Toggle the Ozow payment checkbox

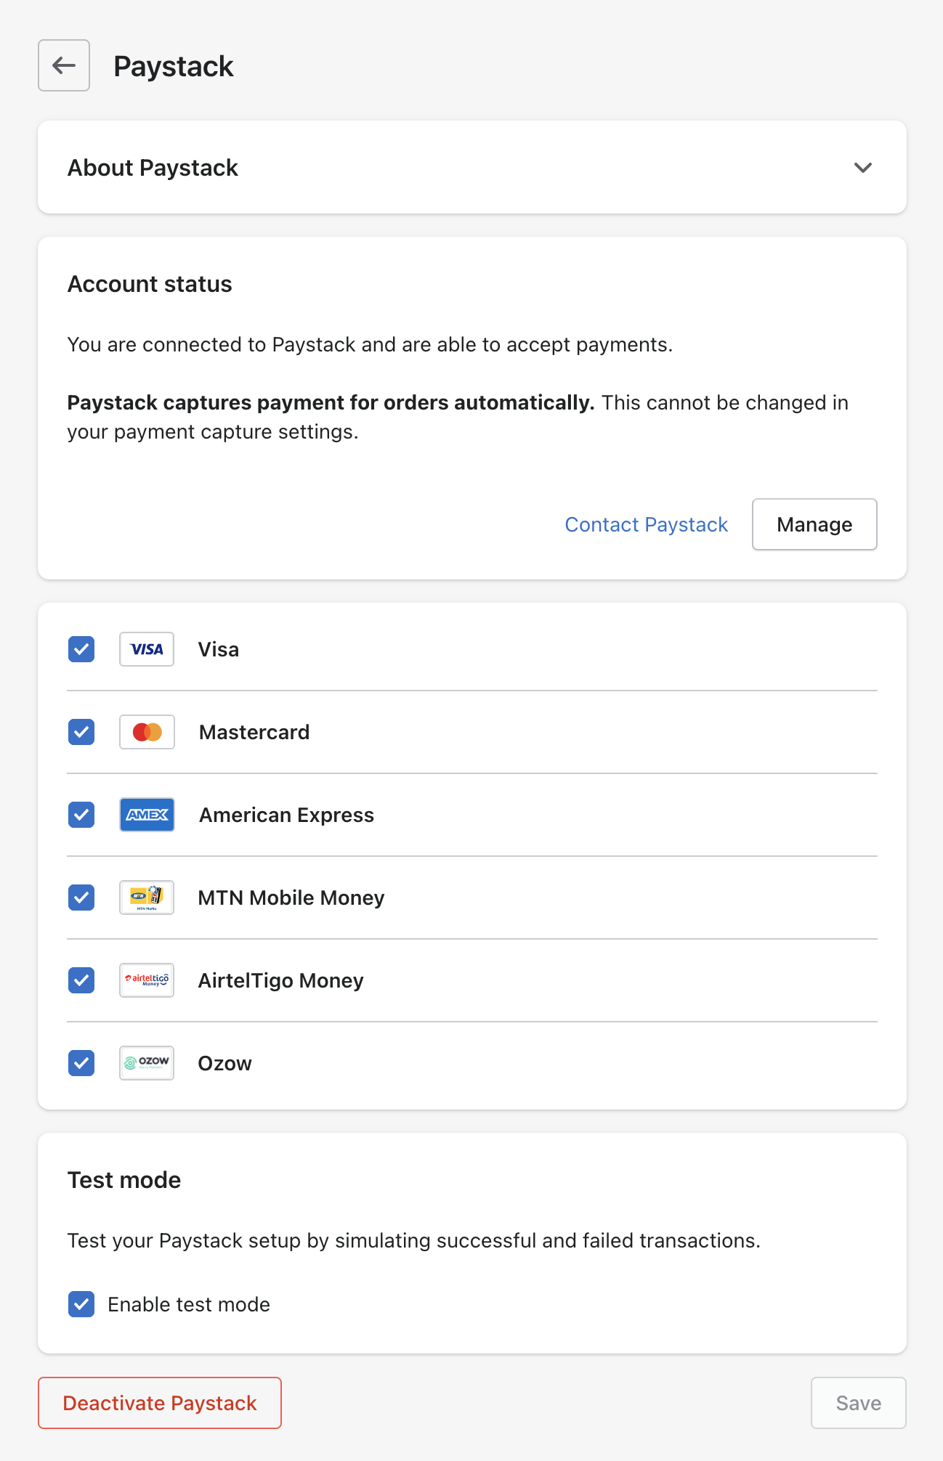(x=81, y=1063)
